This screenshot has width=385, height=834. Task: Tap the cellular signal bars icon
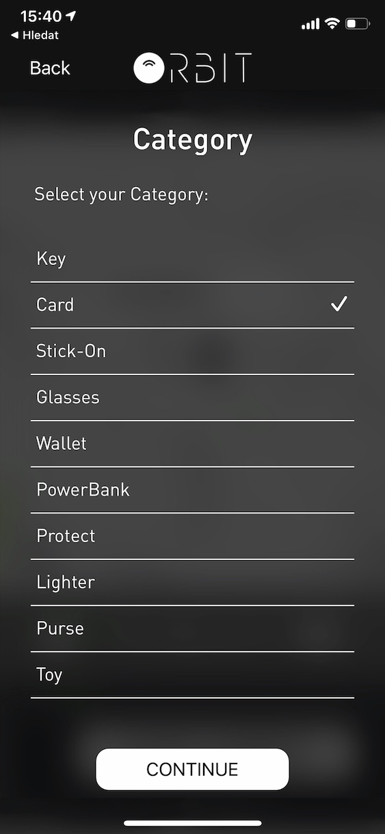pyautogui.click(x=310, y=25)
